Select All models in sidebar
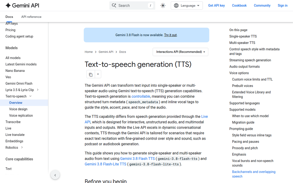The image size is (293, 183). (x=13, y=58)
